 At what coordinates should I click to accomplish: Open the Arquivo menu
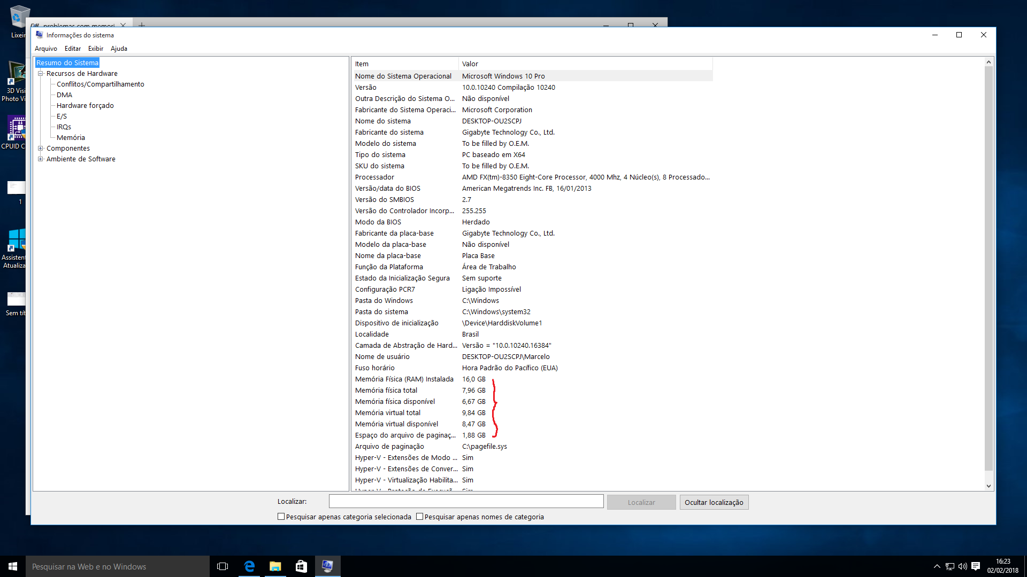(x=46, y=49)
